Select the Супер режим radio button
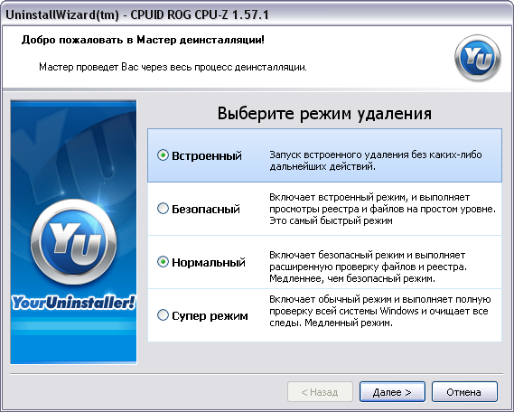 (163, 315)
